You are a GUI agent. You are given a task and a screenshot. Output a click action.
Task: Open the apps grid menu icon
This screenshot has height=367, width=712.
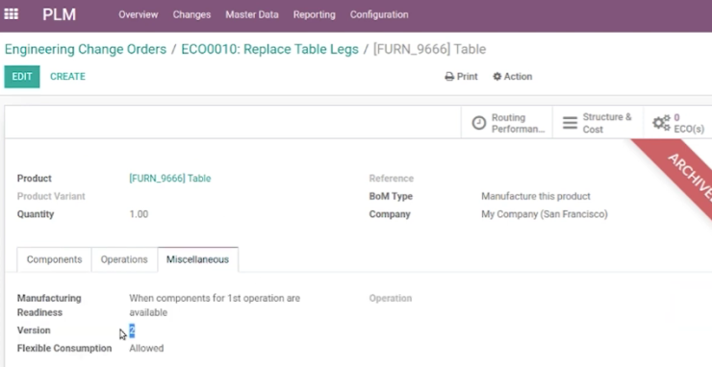[11, 14]
